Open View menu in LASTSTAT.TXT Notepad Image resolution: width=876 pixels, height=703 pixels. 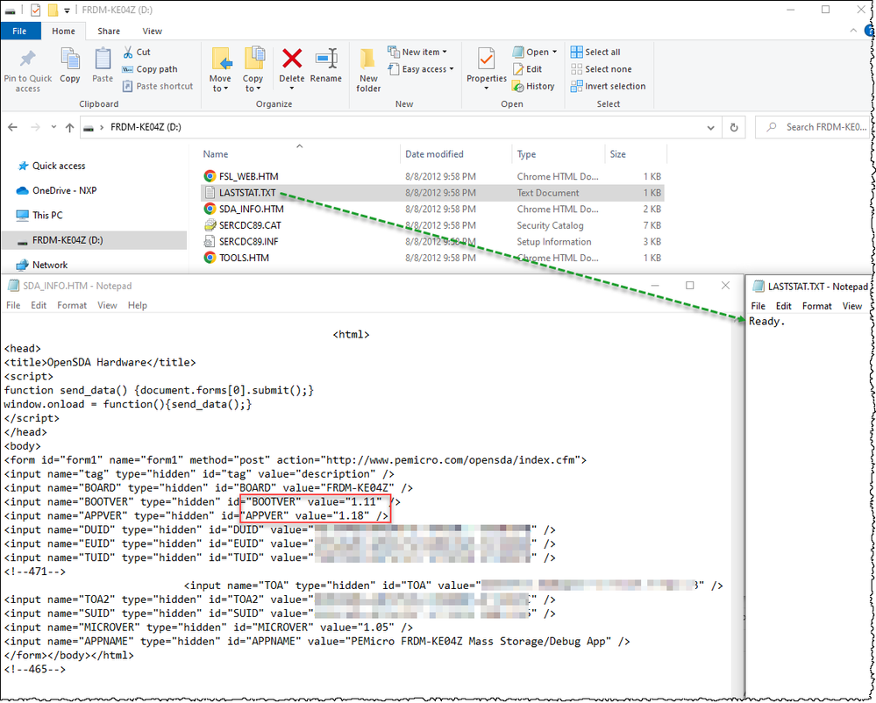click(852, 306)
